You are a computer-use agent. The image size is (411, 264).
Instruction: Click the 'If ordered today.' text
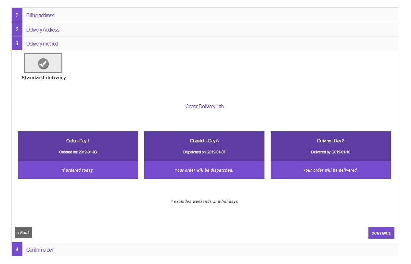(x=78, y=170)
